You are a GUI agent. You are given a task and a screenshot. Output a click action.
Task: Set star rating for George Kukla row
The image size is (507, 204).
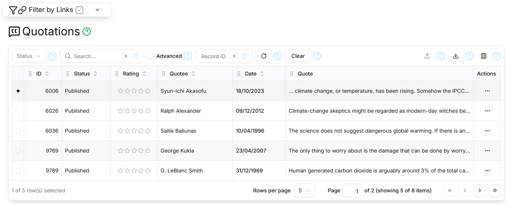134,151
